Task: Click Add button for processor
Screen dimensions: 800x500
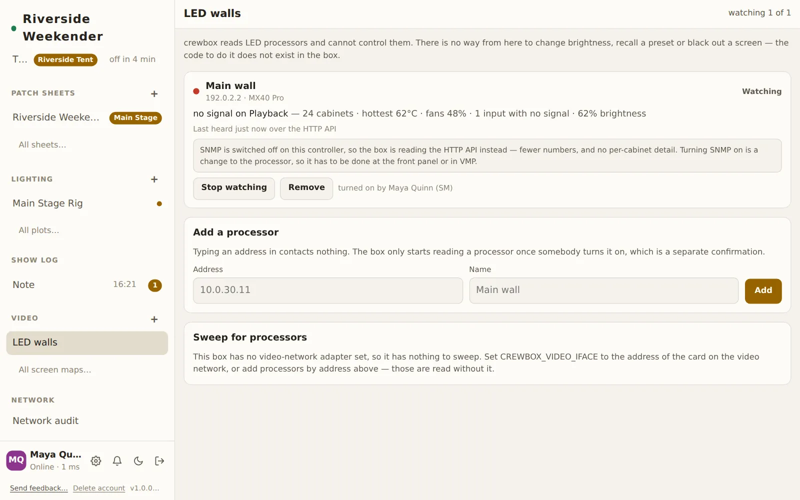Action: pyautogui.click(x=763, y=291)
